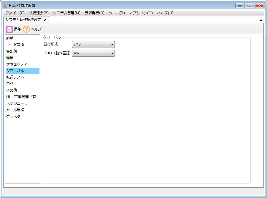Select 転送テスト in the category list

[23, 77]
